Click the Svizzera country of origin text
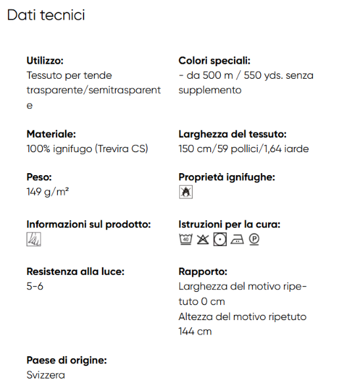Screen dimensions: 343x387 click(46, 375)
